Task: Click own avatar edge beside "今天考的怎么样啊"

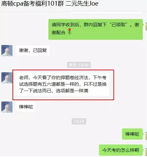Action: (x=146, y=152)
